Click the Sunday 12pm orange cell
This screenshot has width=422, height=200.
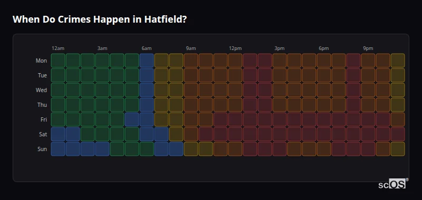click(235, 149)
